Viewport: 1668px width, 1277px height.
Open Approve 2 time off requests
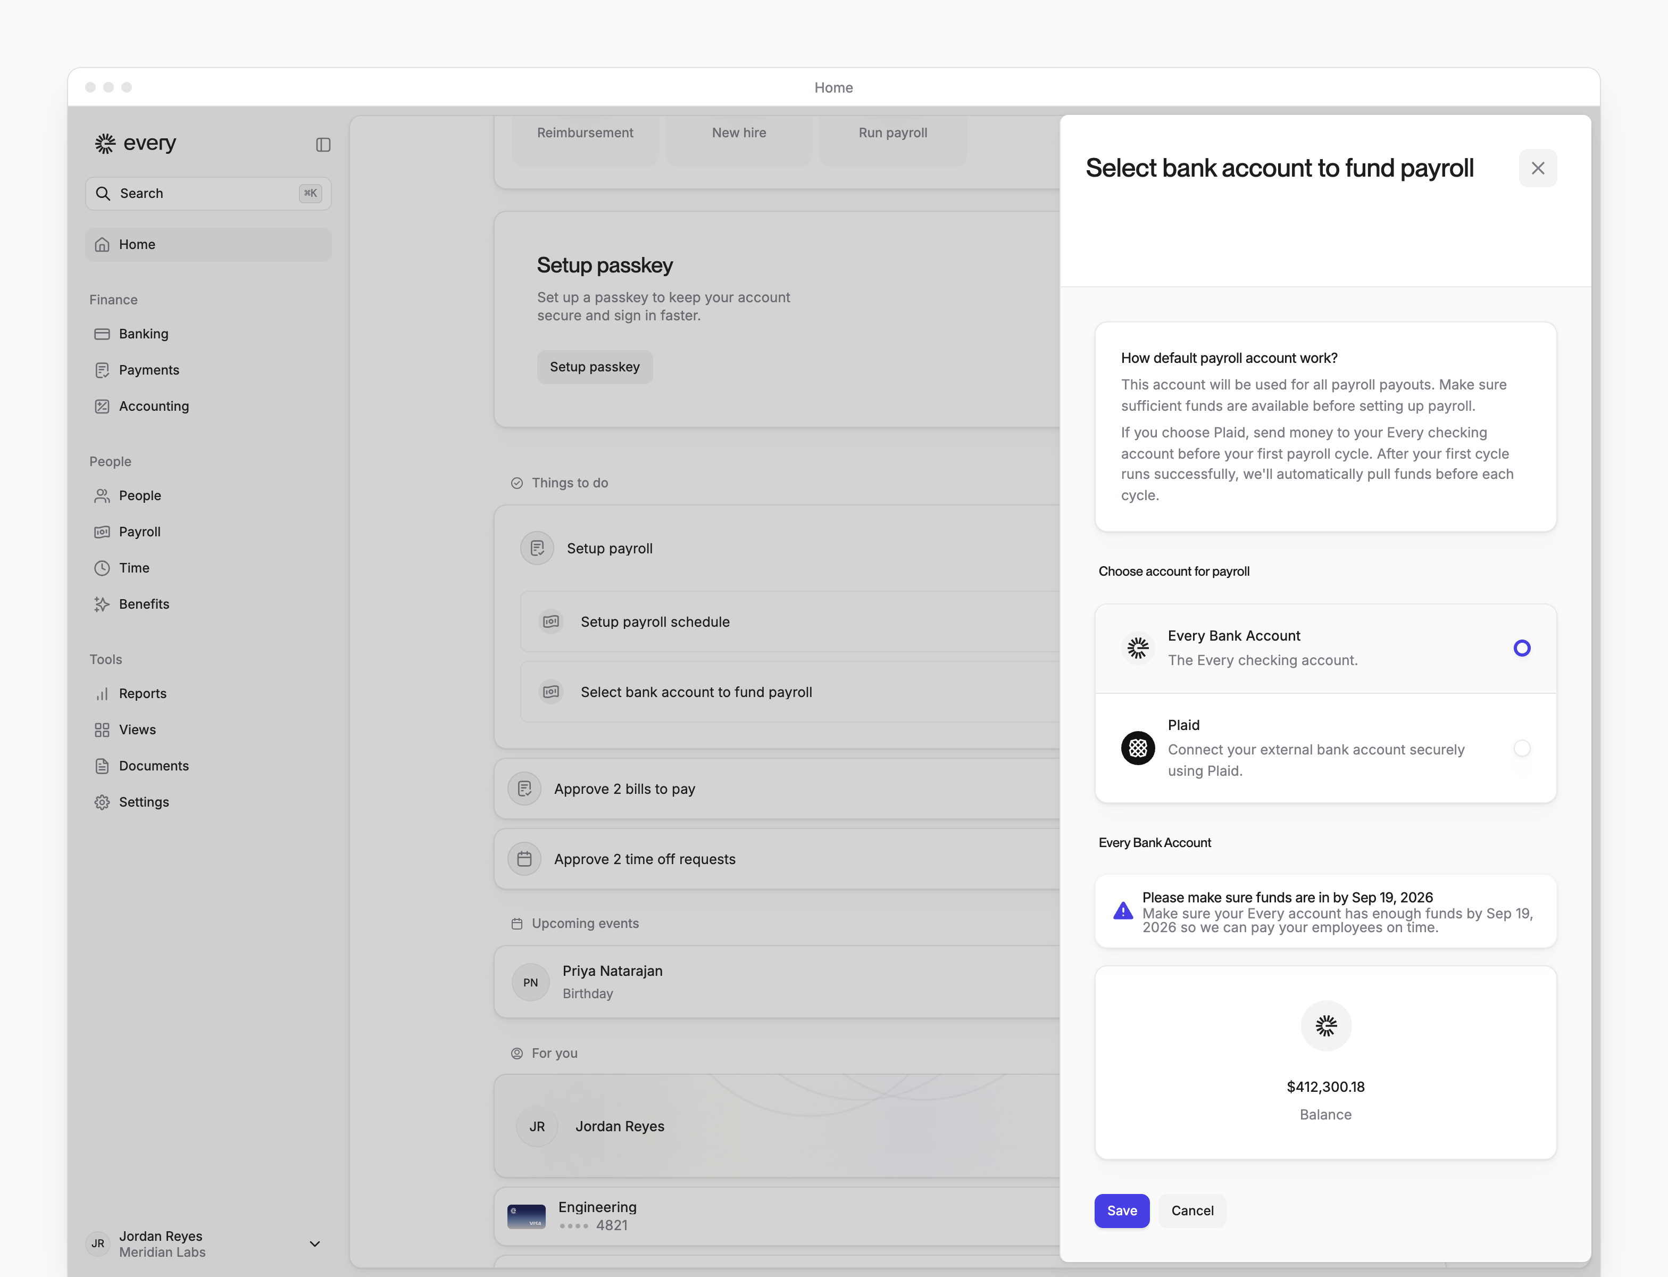point(777,859)
